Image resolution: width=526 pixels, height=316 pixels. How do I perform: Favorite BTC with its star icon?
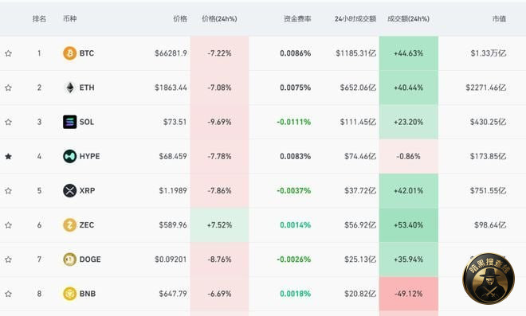(9, 53)
